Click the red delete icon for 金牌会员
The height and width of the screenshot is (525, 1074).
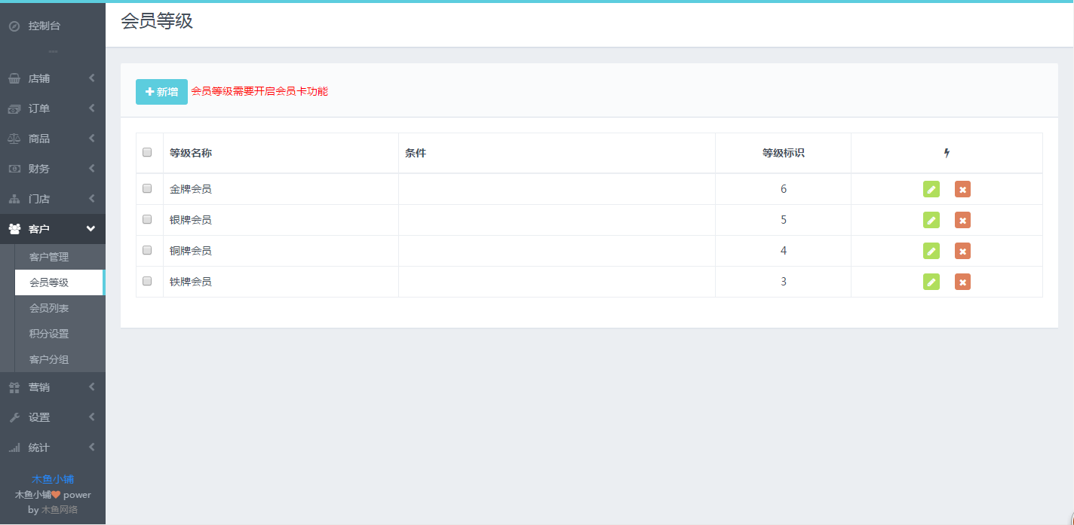tap(962, 189)
